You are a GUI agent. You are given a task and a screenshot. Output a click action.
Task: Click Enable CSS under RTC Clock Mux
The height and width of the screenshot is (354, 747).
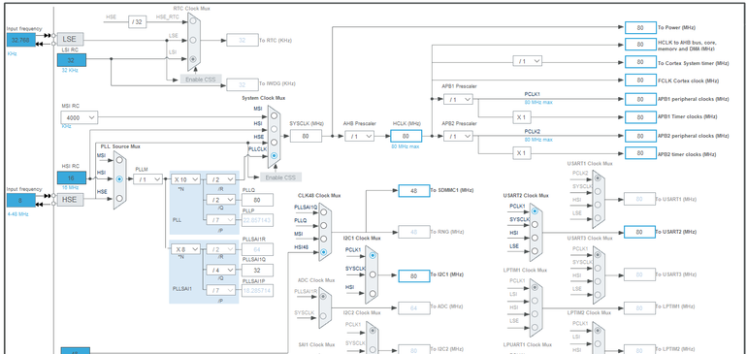point(201,80)
